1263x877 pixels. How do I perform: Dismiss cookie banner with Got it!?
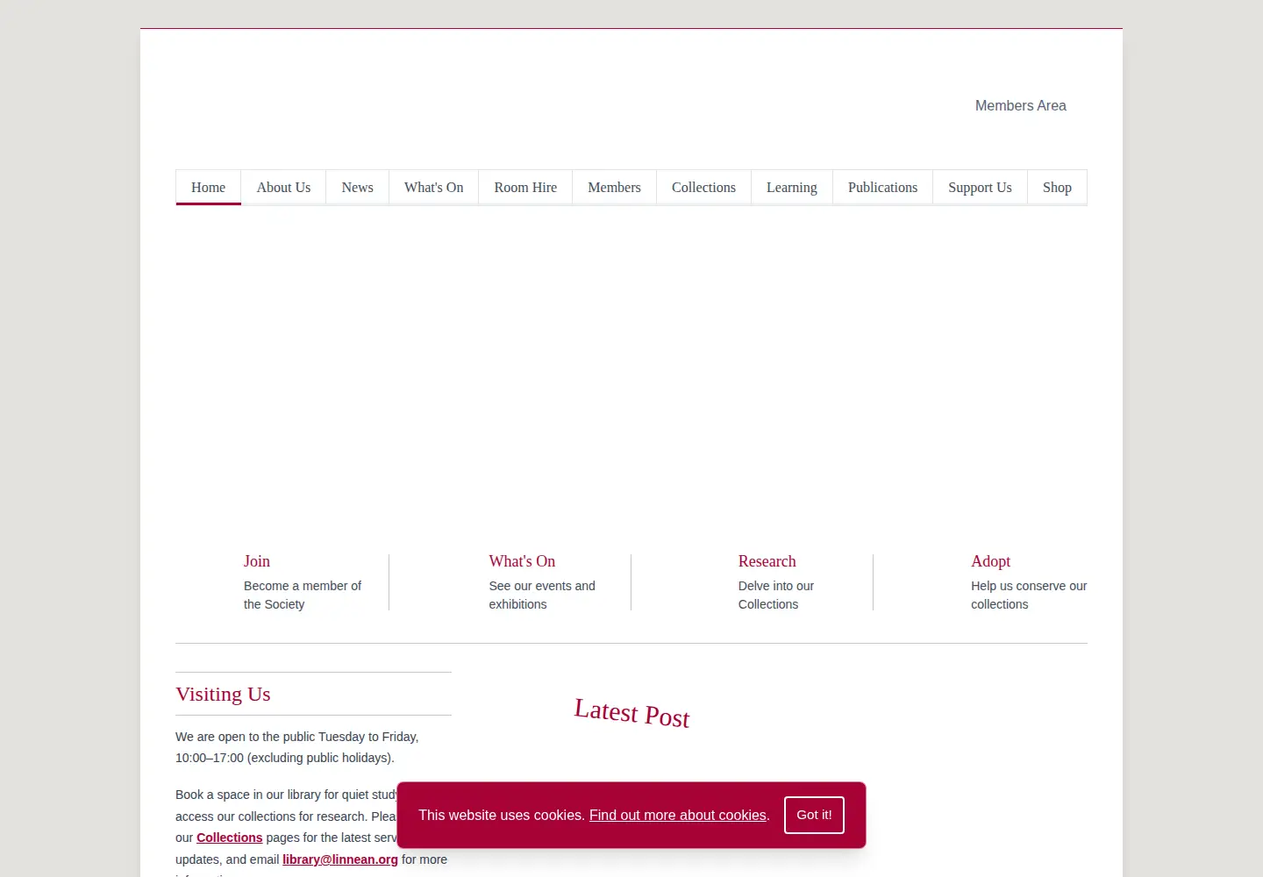point(814,815)
